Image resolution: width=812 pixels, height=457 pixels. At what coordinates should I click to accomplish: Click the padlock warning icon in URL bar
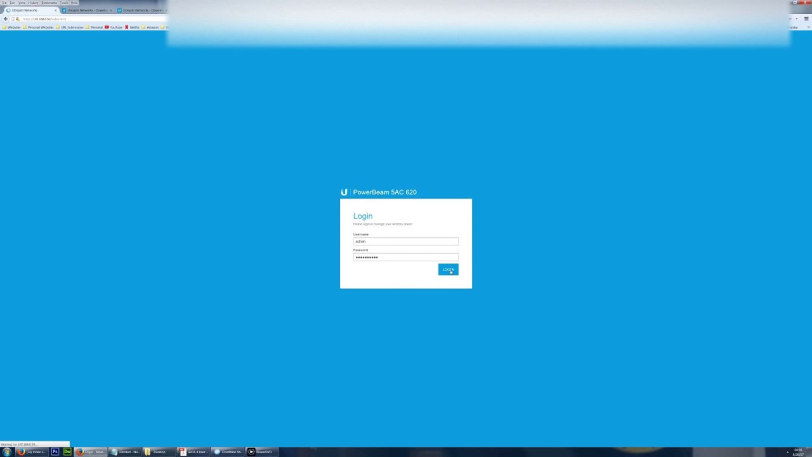point(18,19)
